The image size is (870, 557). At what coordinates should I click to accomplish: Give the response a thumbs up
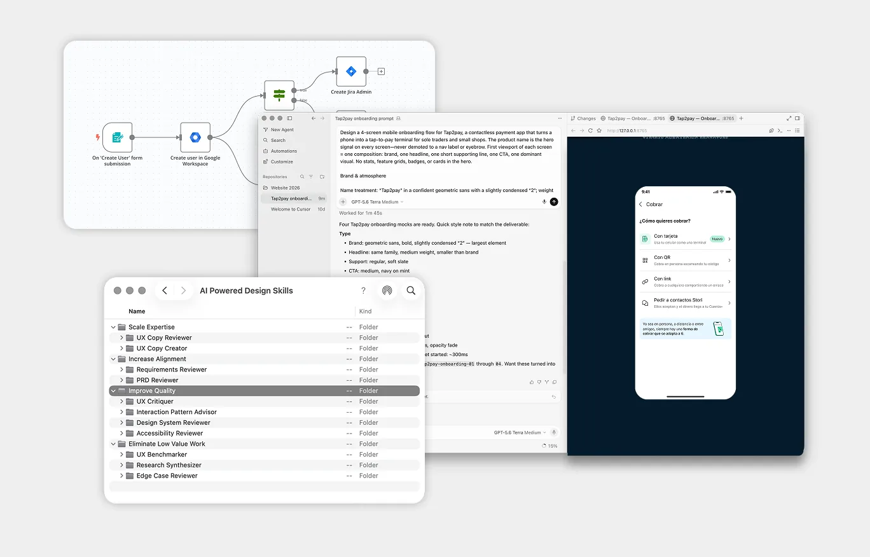tap(532, 382)
